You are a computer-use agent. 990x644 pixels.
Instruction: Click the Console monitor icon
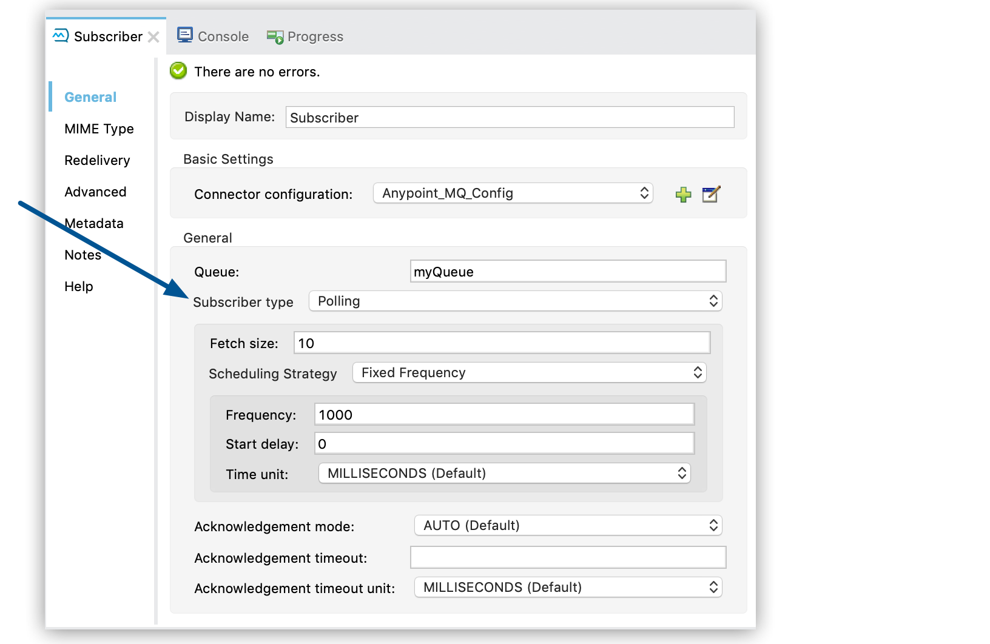tap(185, 35)
